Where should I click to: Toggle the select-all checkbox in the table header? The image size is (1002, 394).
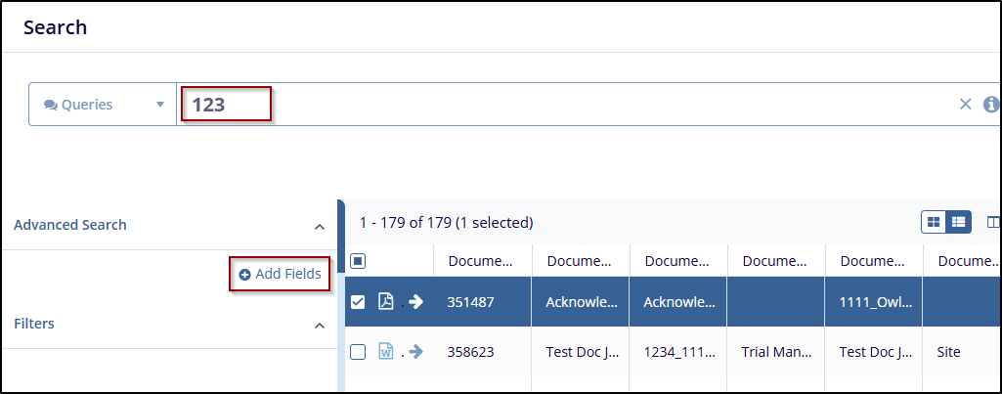(358, 261)
